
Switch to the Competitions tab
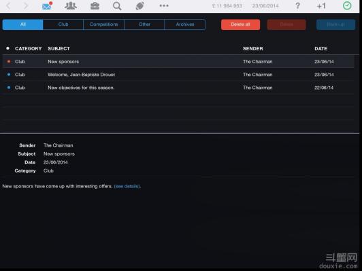tap(103, 24)
